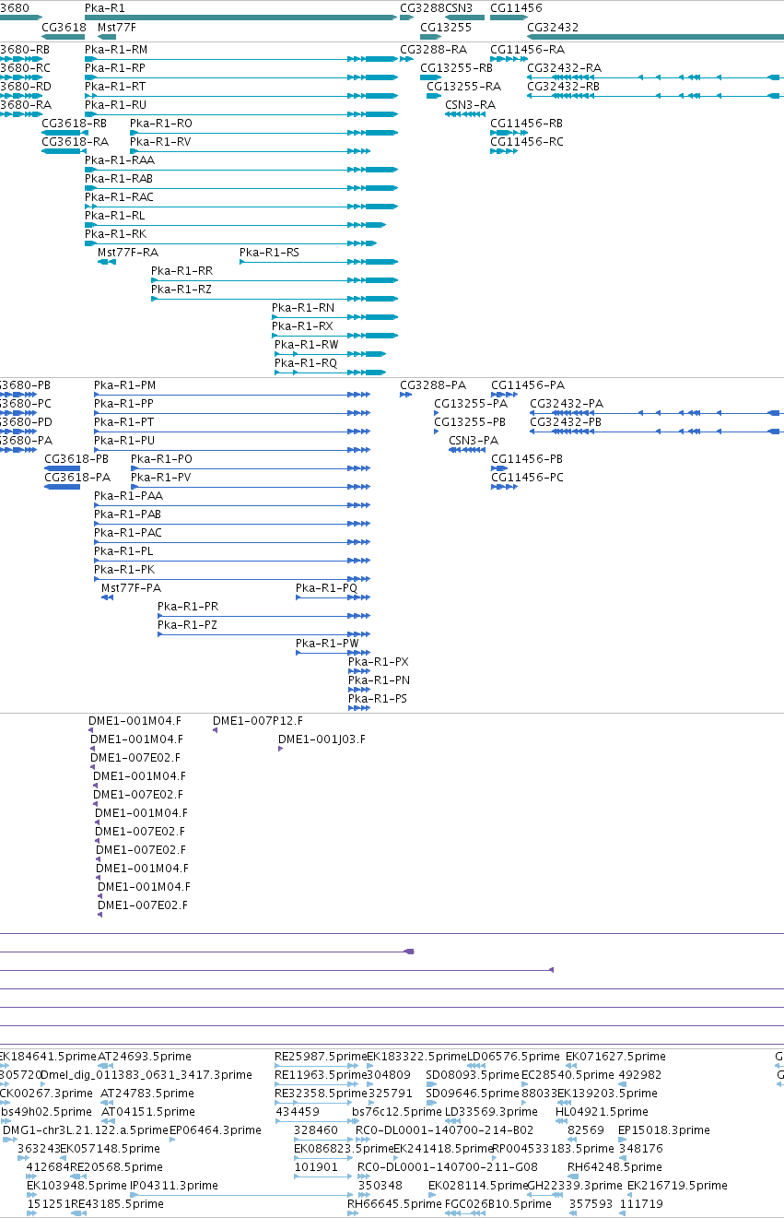Open transcript CSN3-RA
Image resolution: width=784 pixels, height=1218 pixels.
coord(471,105)
